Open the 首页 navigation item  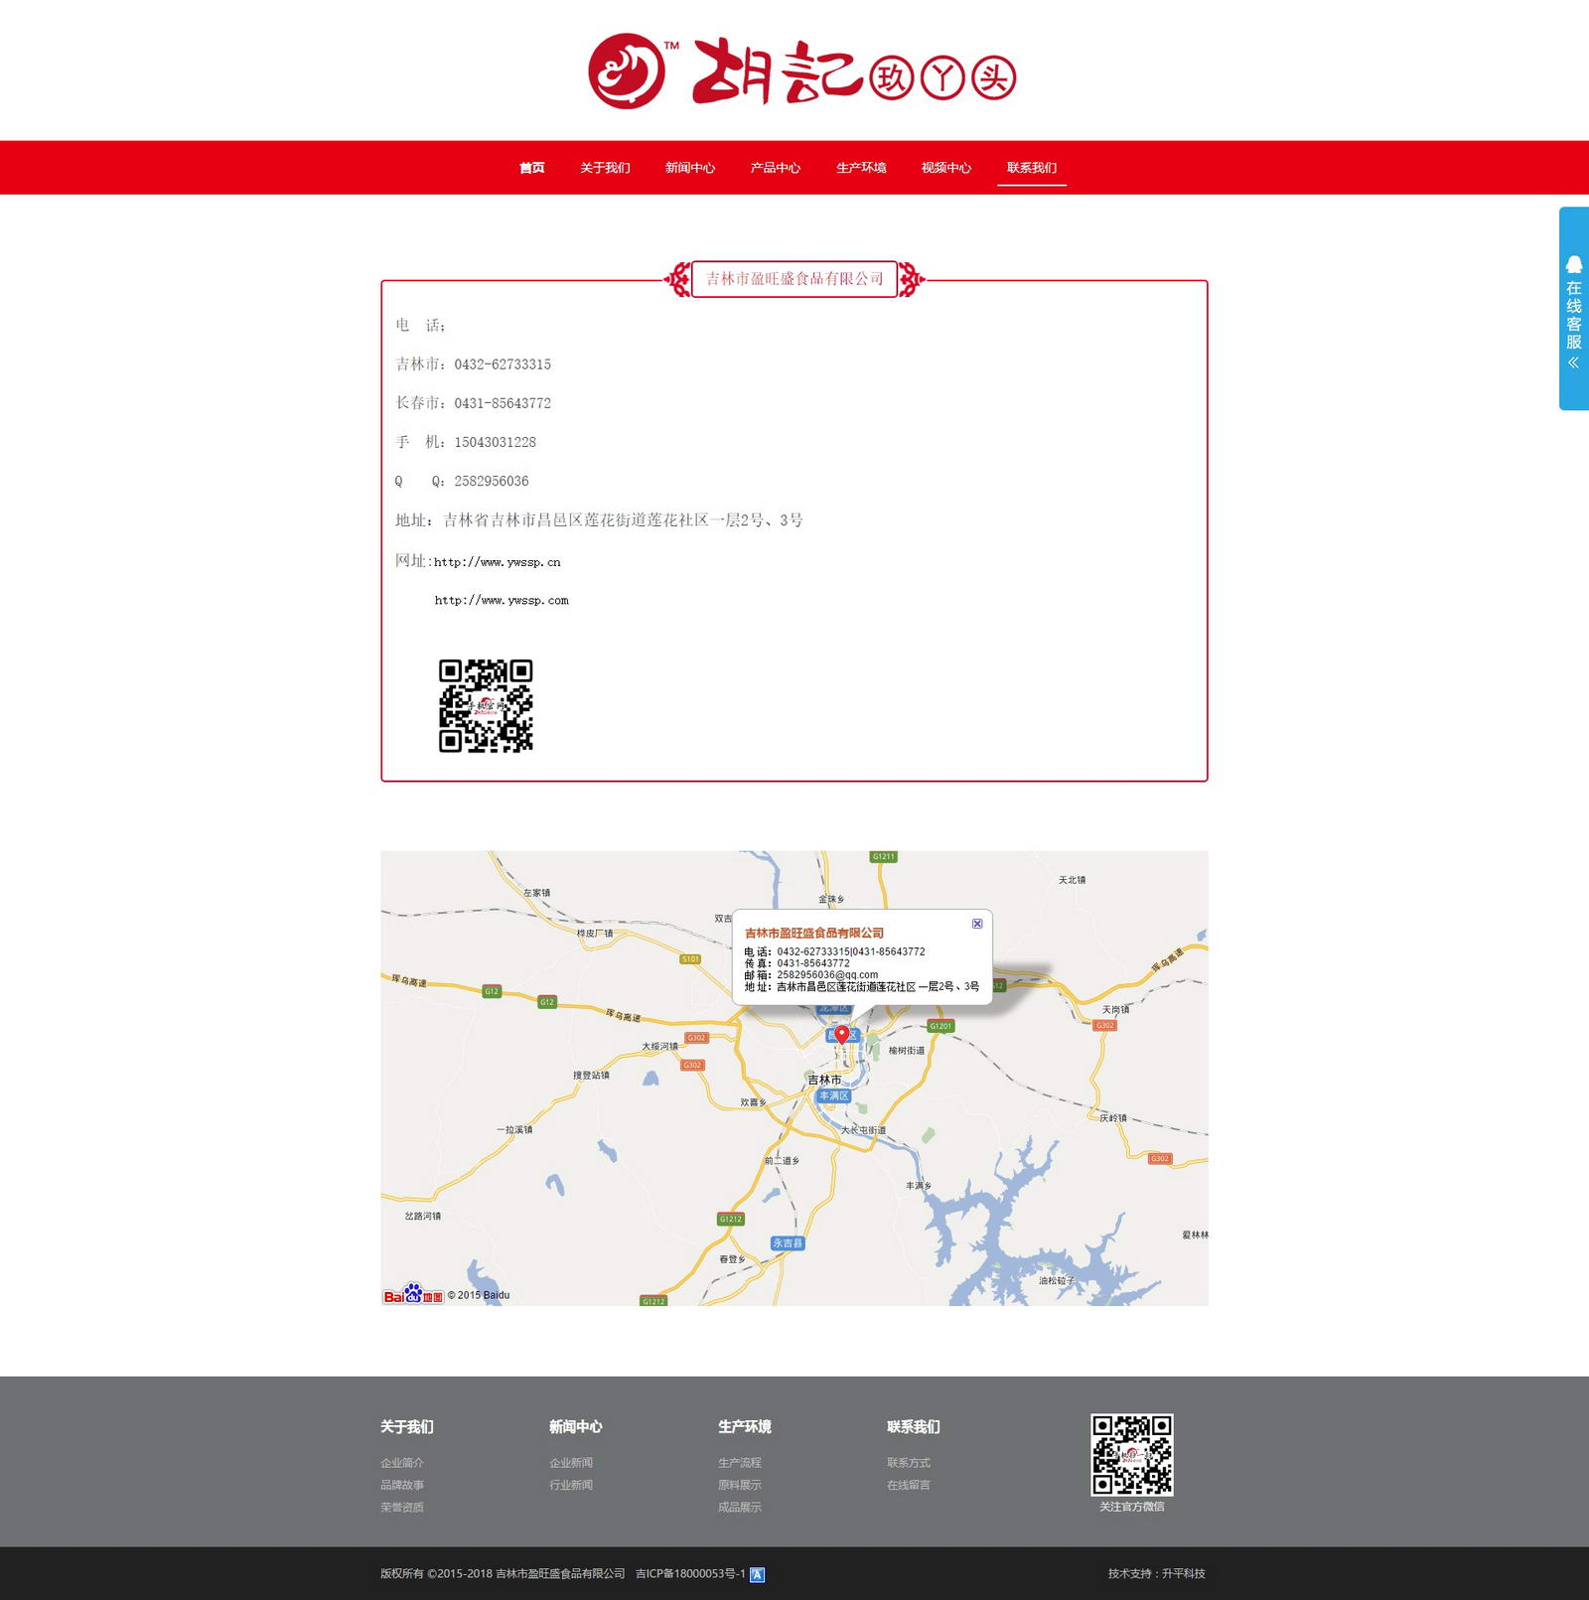(532, 168)
